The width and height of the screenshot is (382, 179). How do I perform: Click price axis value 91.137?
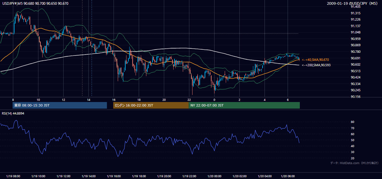point(355,26)
